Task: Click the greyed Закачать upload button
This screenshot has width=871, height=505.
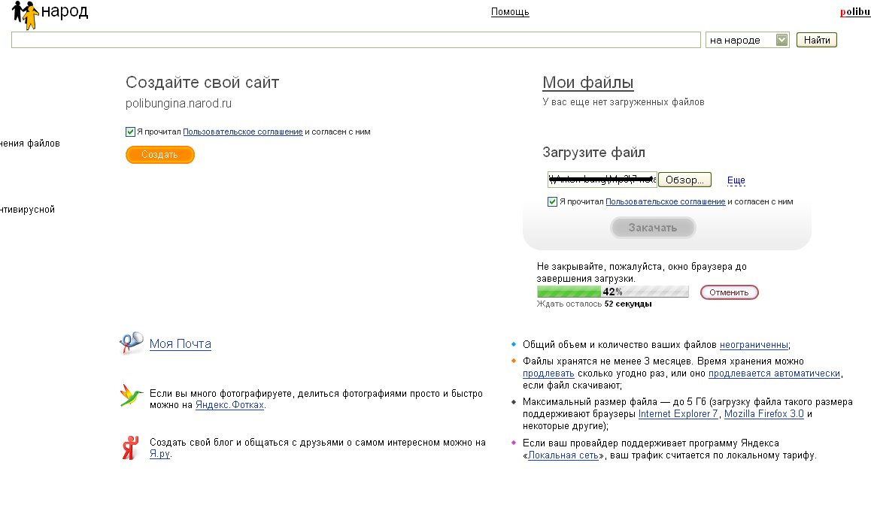Action: tap(653, 228)
